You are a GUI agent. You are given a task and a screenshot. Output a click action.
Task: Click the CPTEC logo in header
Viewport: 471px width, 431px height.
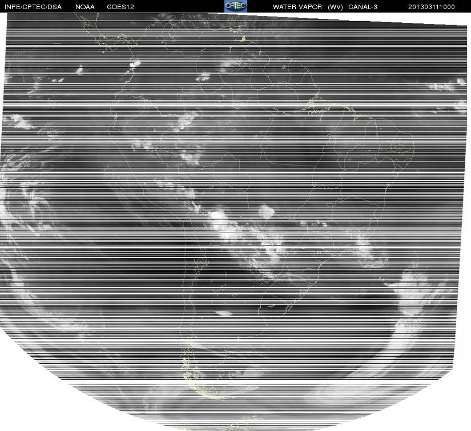coord(236,6)
